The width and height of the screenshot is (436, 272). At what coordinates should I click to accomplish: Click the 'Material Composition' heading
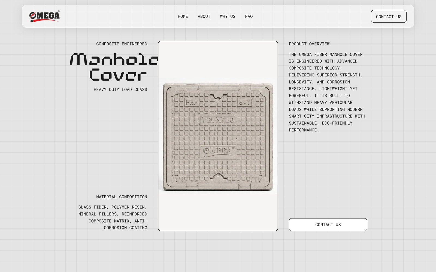tap(122, 197)
